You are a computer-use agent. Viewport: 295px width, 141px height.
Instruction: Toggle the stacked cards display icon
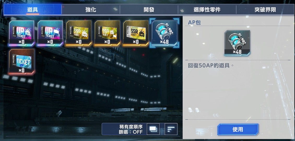[x=153, y=129]
